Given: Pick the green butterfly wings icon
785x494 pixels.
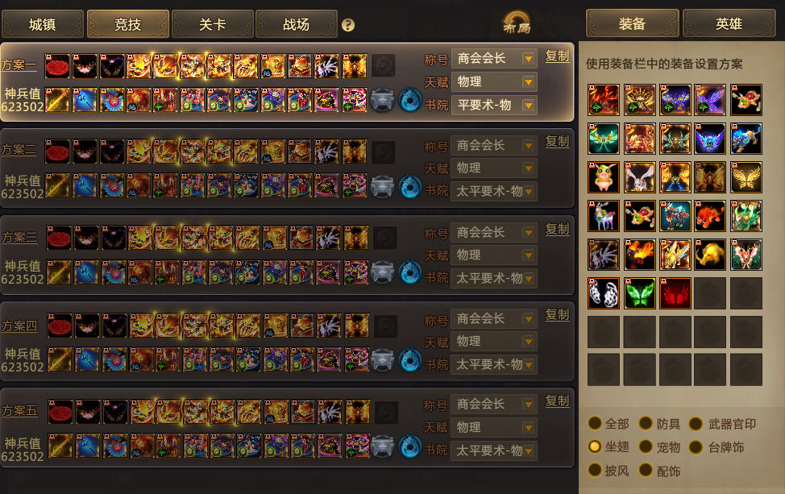Looking at the screenshot, I should click(x=640, y=293).
